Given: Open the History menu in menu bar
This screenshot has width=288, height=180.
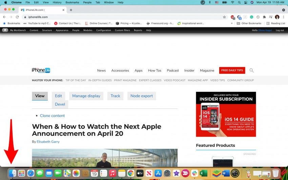Looking at the screenshot, I should click(57, 2).
